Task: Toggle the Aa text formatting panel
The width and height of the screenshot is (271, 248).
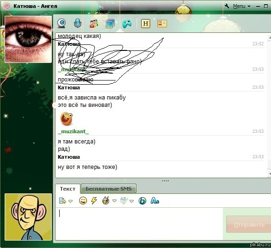Action: (154, 201)
